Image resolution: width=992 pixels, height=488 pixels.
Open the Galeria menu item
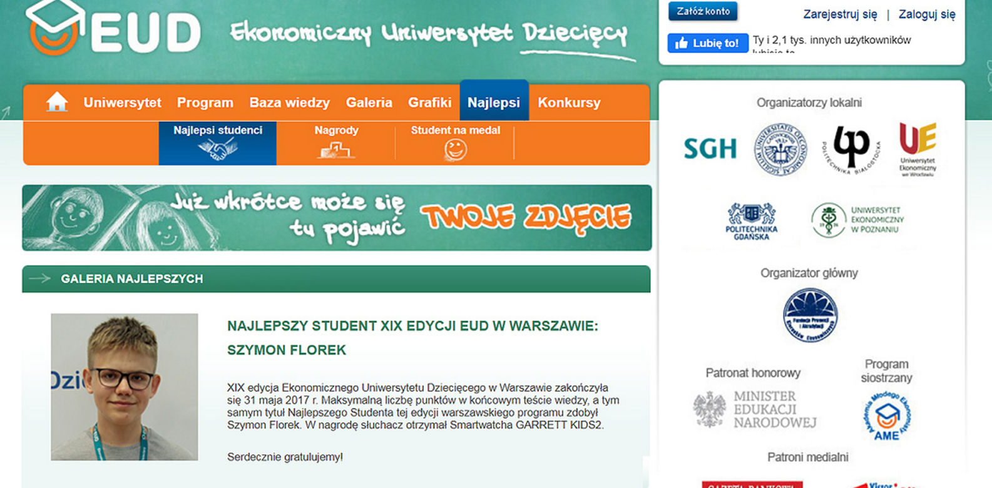coord(369,103)
